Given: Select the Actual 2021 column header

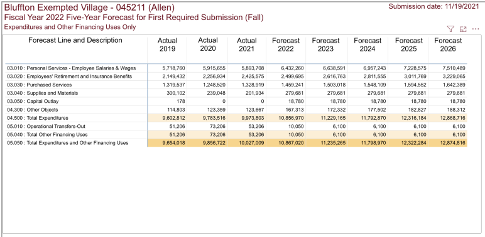Looking at the screenshot, I should [x=247, y=45].
